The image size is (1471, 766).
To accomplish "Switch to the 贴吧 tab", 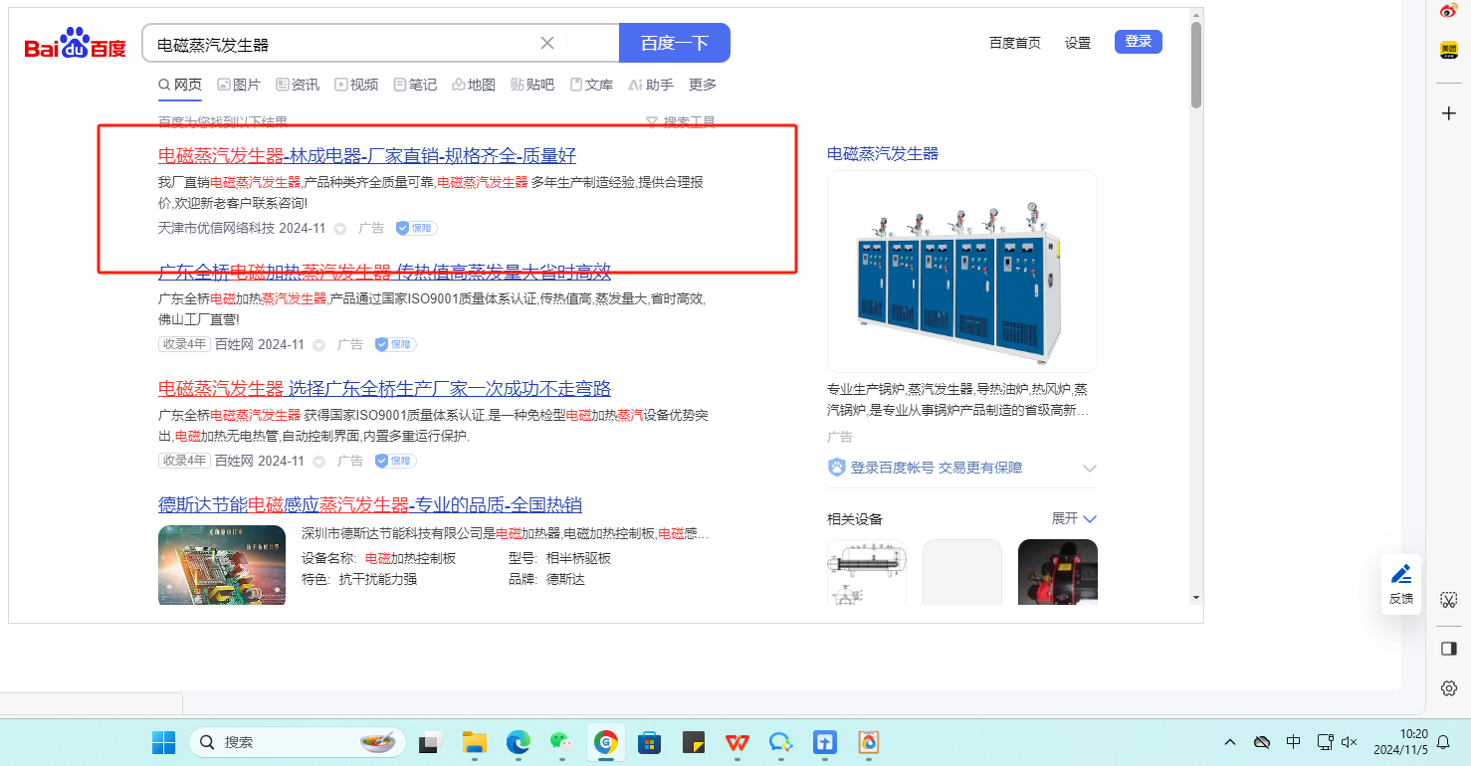I will (532, 85).
